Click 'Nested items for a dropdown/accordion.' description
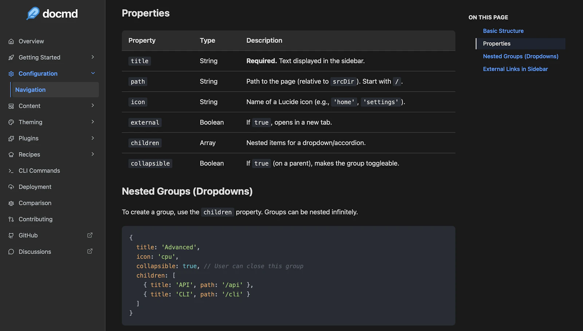This screenshot has height=331, width=583. point(306,143)
